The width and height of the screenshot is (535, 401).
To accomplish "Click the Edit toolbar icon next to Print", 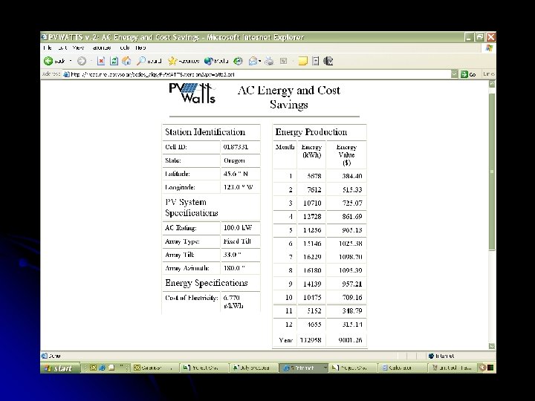I will [283, 61].
